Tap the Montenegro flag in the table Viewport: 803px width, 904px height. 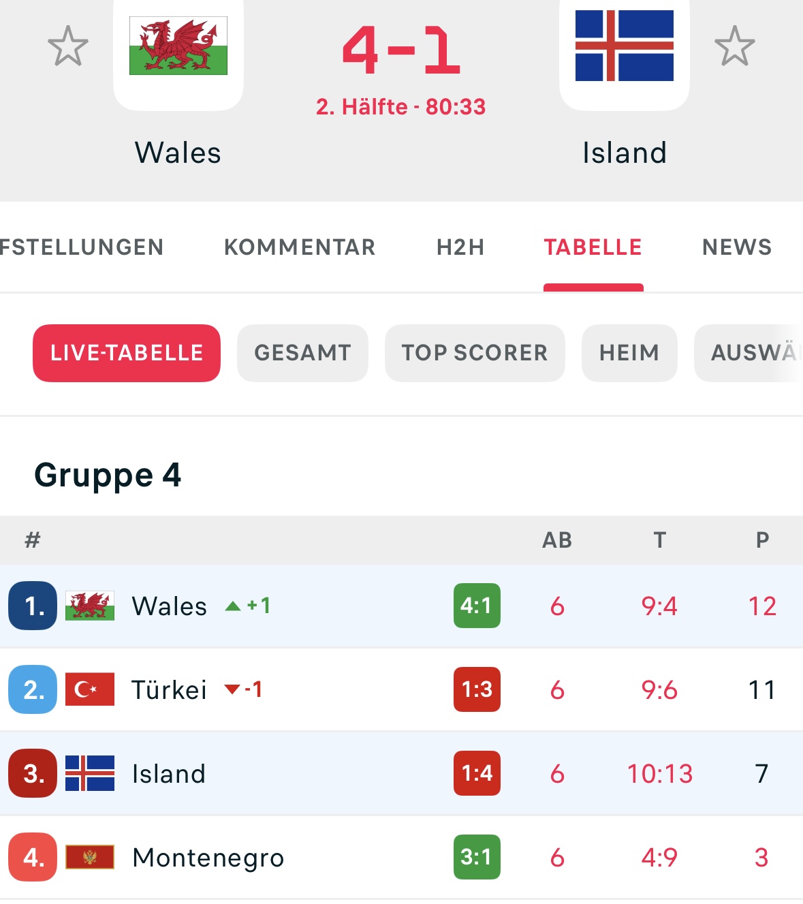(x=90, y=857)
